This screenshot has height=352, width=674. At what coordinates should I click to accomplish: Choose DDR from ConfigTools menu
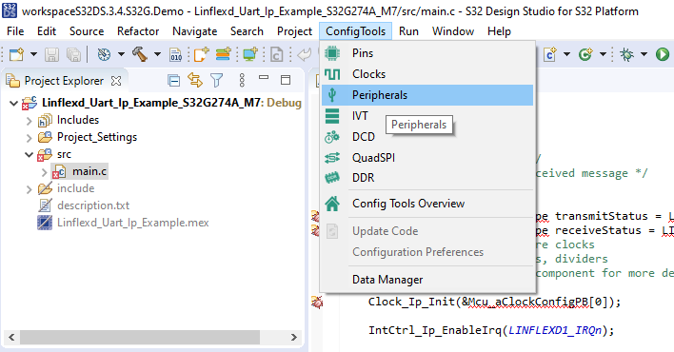[x=427, y=178]
